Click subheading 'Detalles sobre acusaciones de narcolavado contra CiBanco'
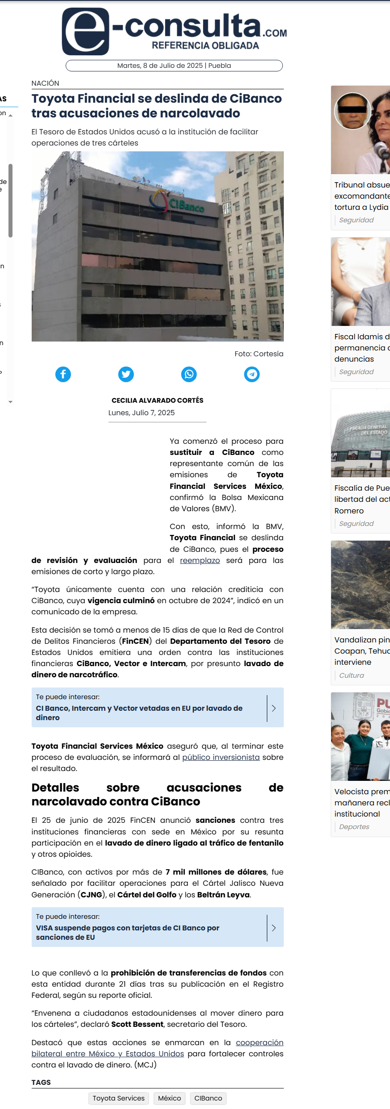The image size is (390, 1109). point(158,795)
